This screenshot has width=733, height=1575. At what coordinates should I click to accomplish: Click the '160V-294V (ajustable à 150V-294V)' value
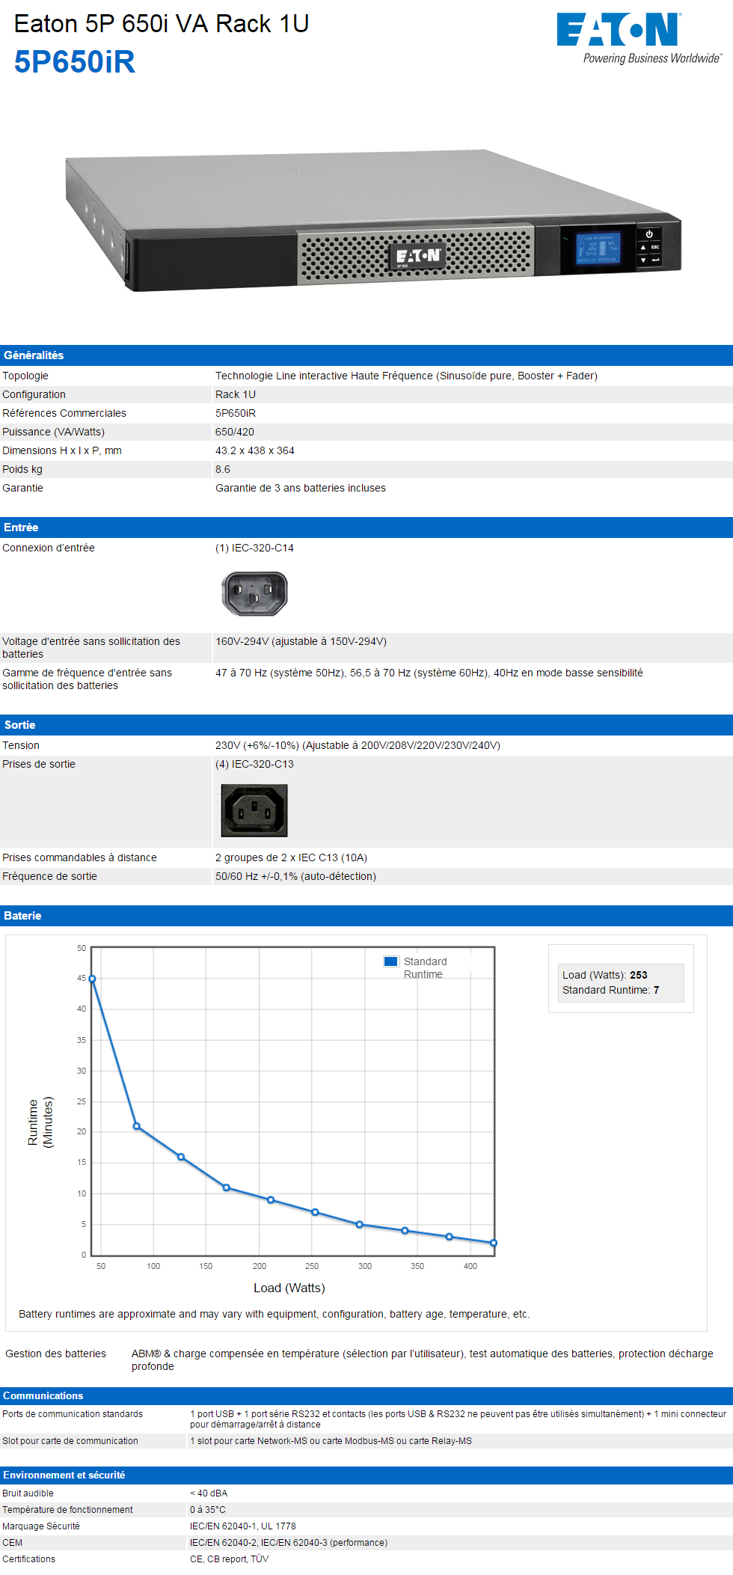pos(301,641)
